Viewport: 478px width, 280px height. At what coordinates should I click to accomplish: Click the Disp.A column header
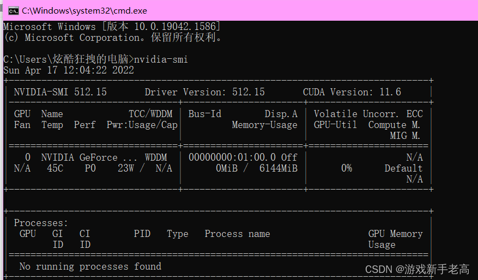(x=281, y=114)
